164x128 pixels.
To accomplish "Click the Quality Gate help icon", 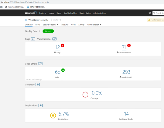I will point(39,31).
